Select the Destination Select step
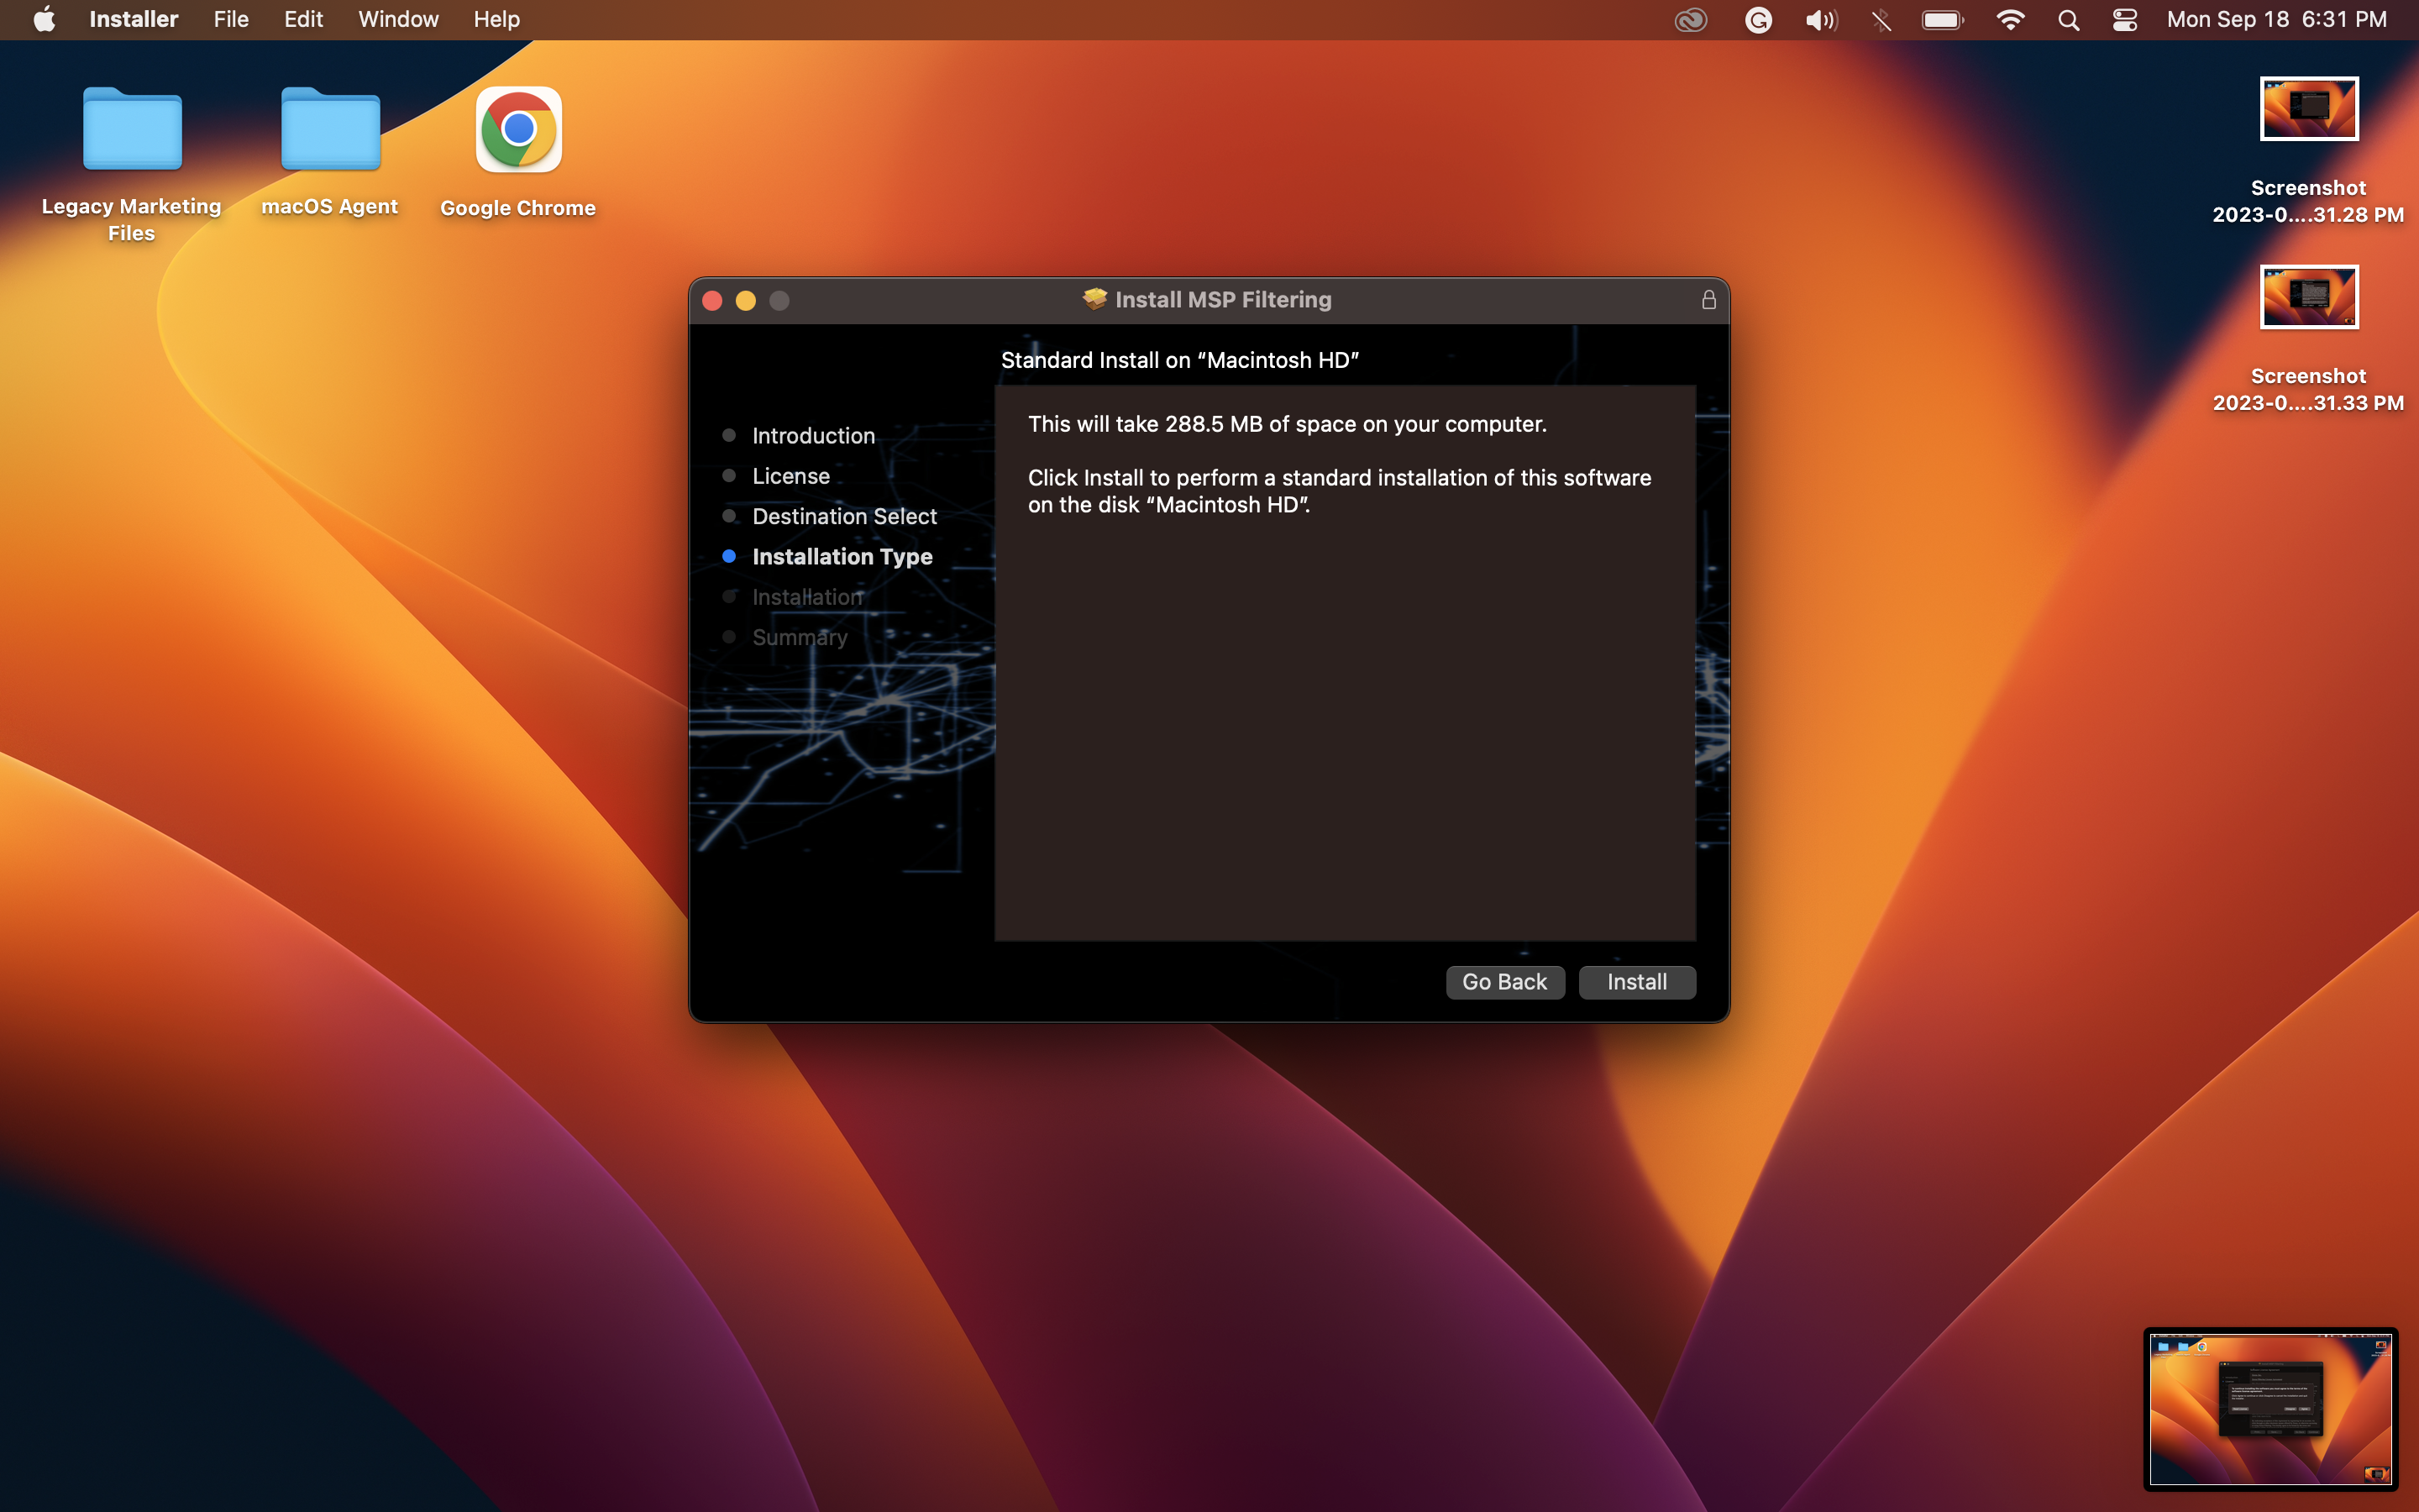The height and width of the screenshot is (1512, 2419). click(x=843, y=516)
